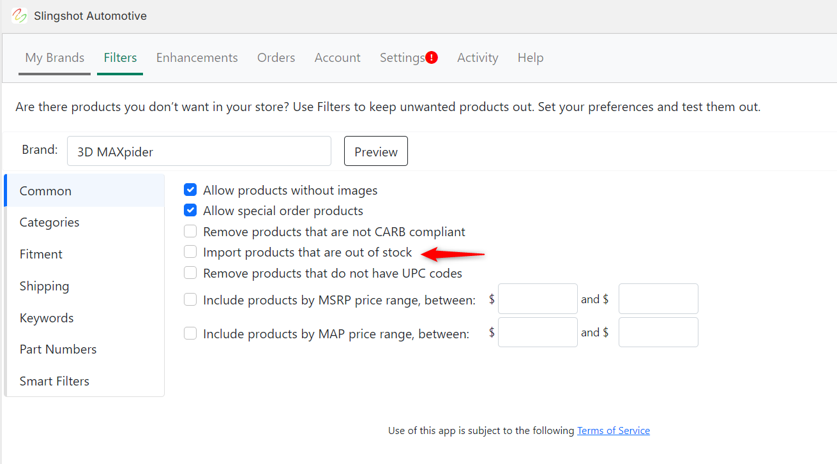Image resolution: width=837 pixels, height=464 pixels.
Task: Enable Remove products not CARB compliant
Action: pyautogui.click(x=190, y=231)
